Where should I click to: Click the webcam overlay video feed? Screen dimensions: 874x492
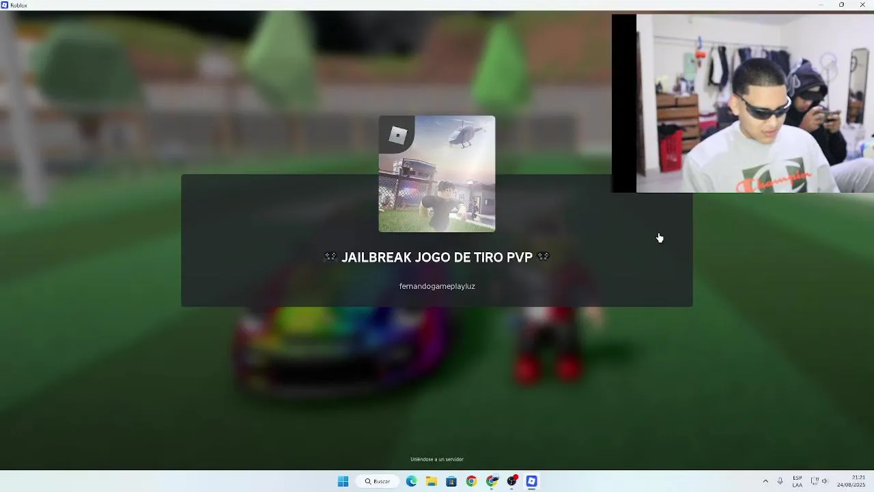click(742, 103)
